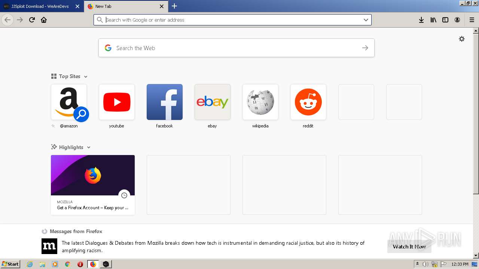Focus the address bar input
479x269 pixels.
232,20
